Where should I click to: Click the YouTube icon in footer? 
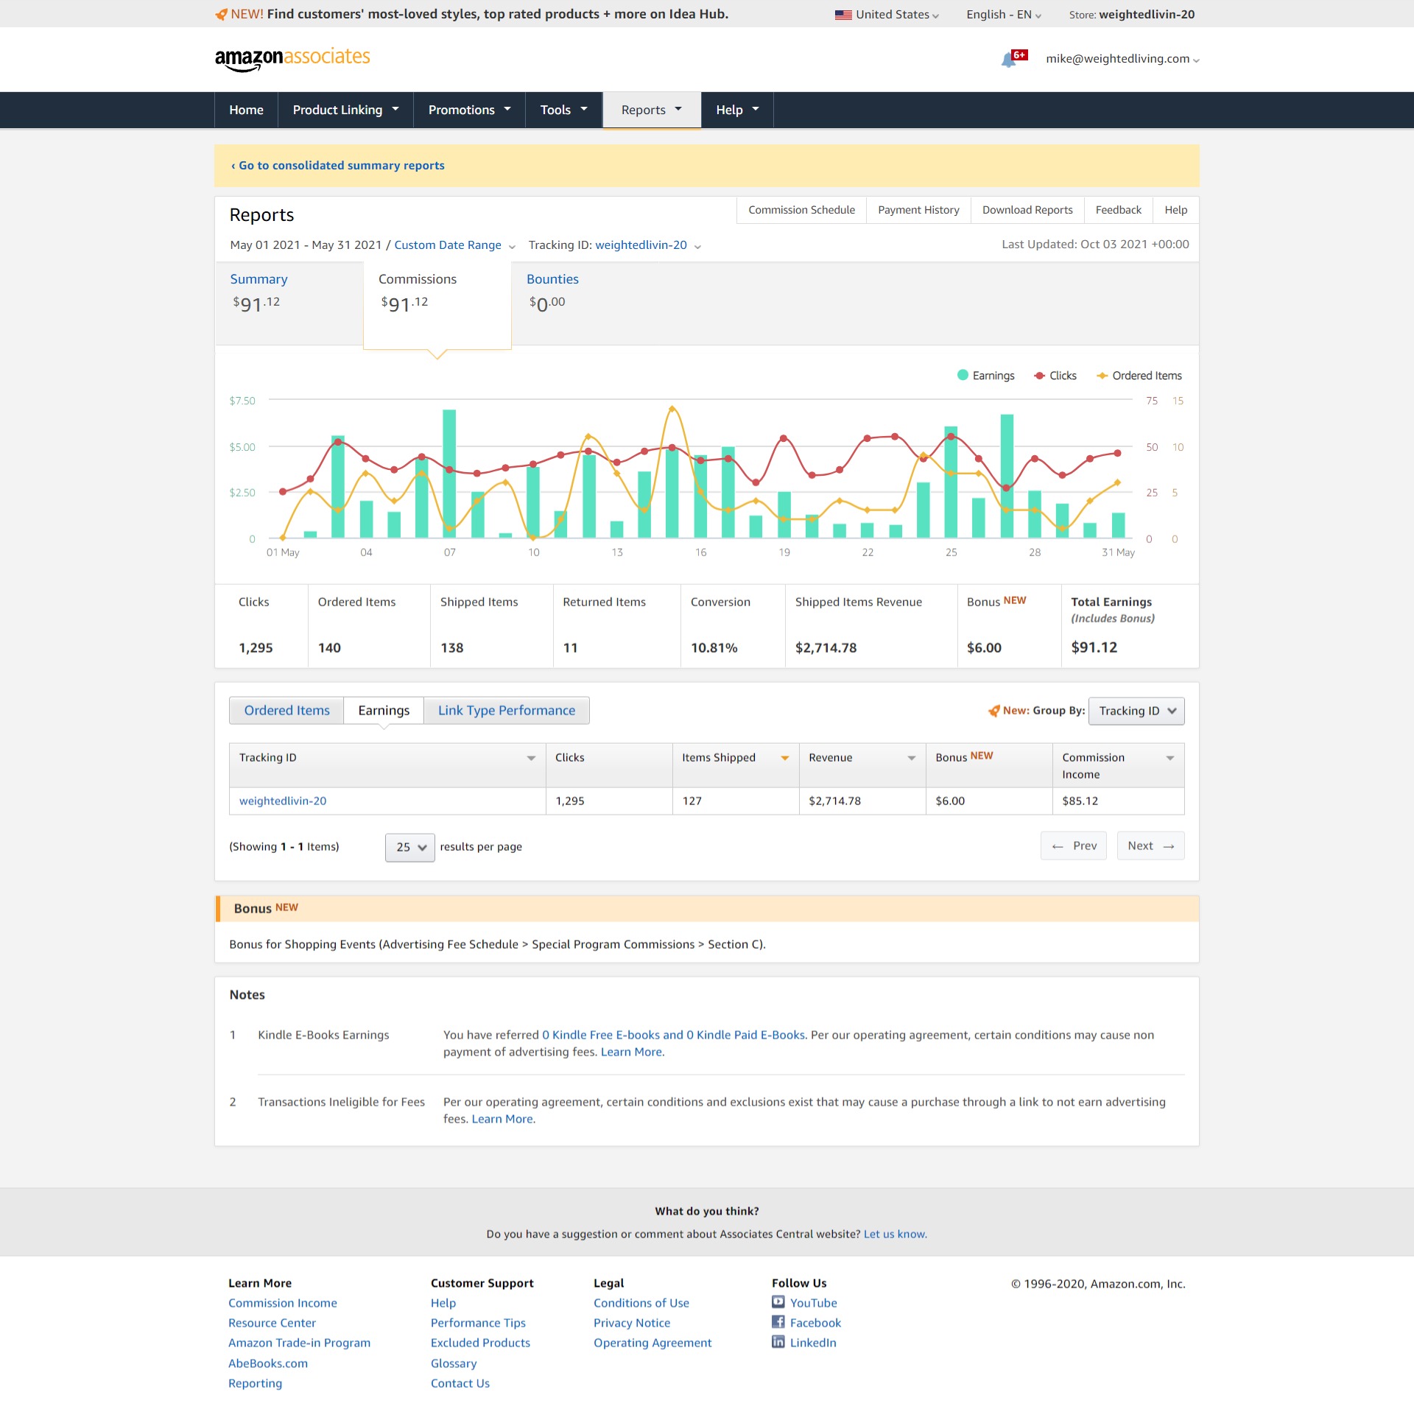click(778, 1301)
